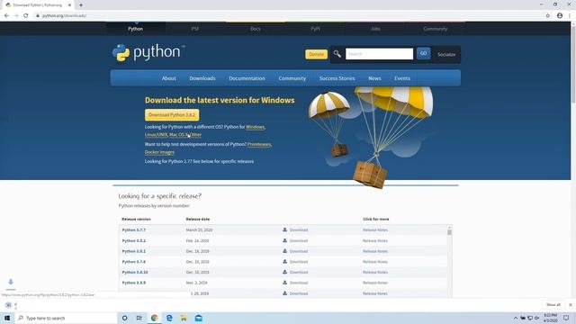Reload the python.org page
Image resolution: width=576 pixels, height=324 pixels.
(26, 16)
